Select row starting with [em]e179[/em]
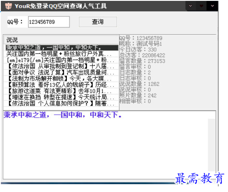 click(61, 60)
